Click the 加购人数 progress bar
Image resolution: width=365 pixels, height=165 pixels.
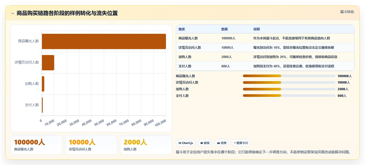click(289, 89)
